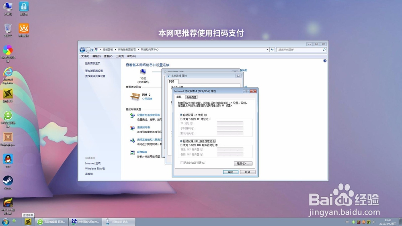The image size is (402, 226).
Task: Open the Control Panel help question icon
Action: tap(325, 61)
